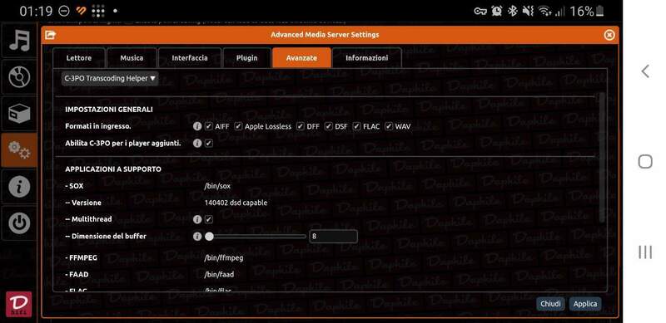Switch to the Informazioni tab
This screenshot has height=323, width=666.
point(367,58)
